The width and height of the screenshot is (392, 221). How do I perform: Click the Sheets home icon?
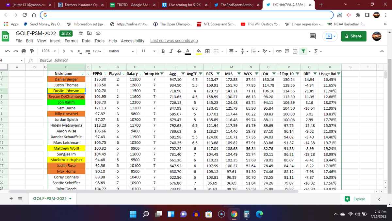[x=6, y=37]
